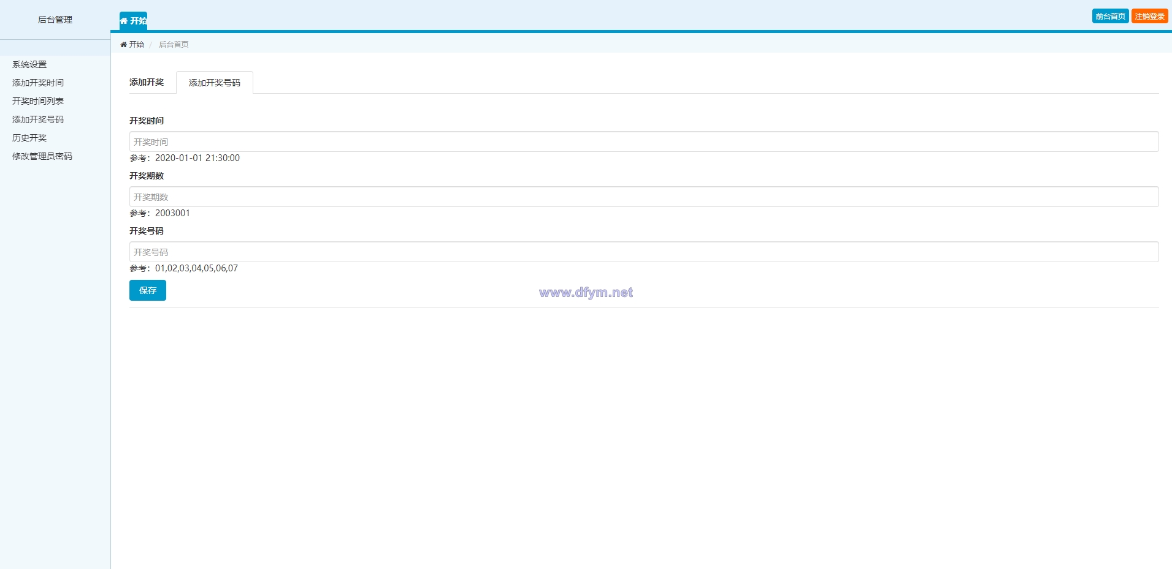The width and height of the screenshot is (1172, 569).
Task: Open 系统设置 in the sidebar
Action: click(29, 64)
